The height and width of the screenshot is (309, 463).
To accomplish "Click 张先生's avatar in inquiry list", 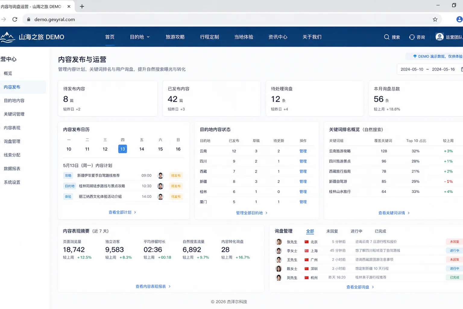I will [x=279, y=242].
